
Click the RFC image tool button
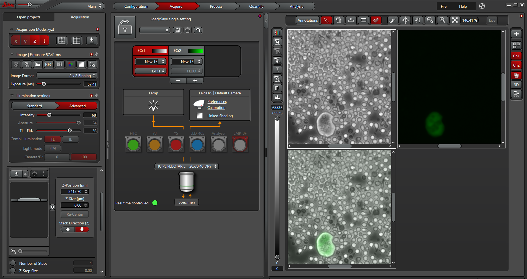[49, 64]
